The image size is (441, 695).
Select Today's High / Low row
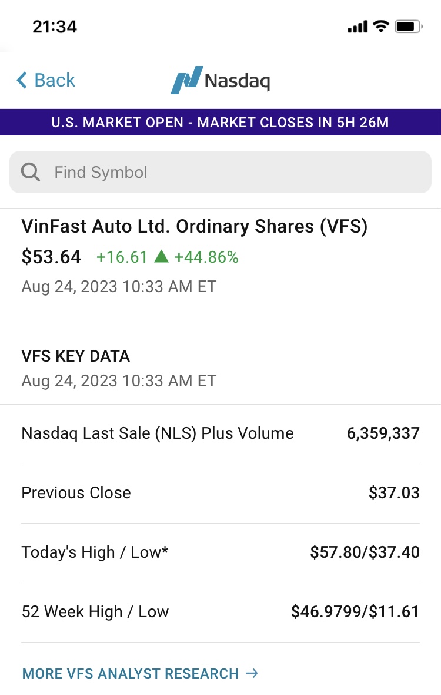click(x=220, y=552)
